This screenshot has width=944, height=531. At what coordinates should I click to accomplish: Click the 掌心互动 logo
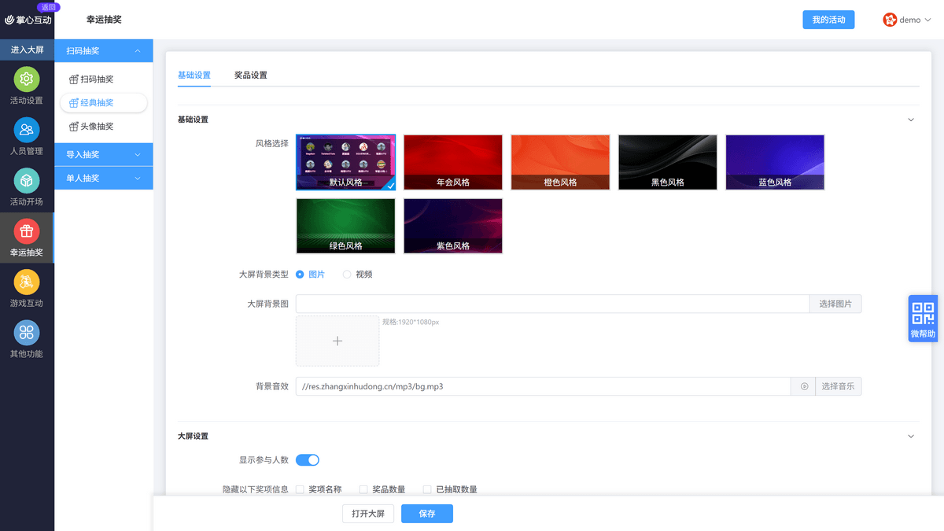tap(28, 20)
